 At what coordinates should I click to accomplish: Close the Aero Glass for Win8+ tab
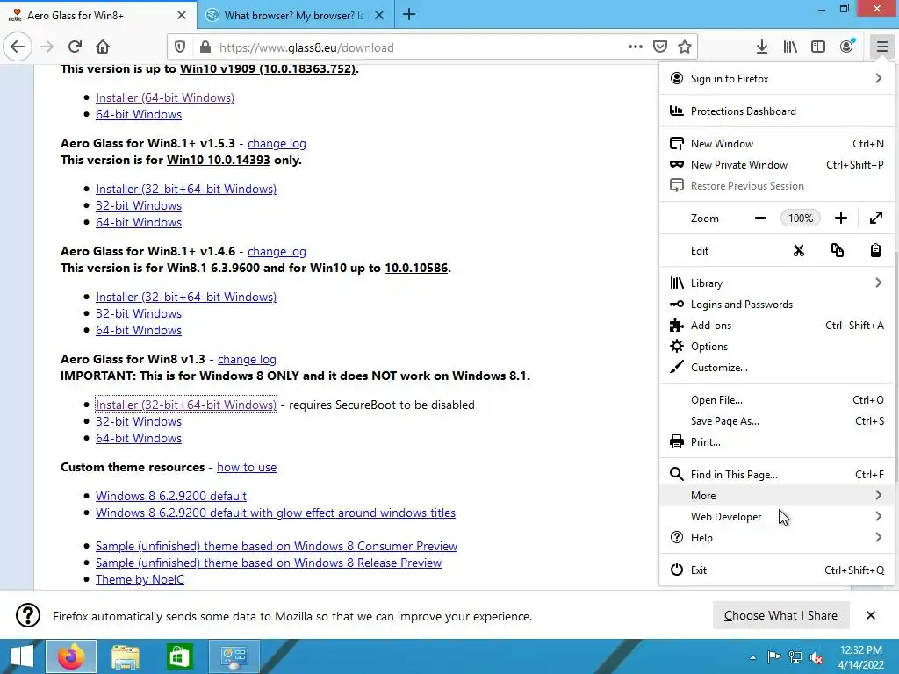(x=181, y=15)
